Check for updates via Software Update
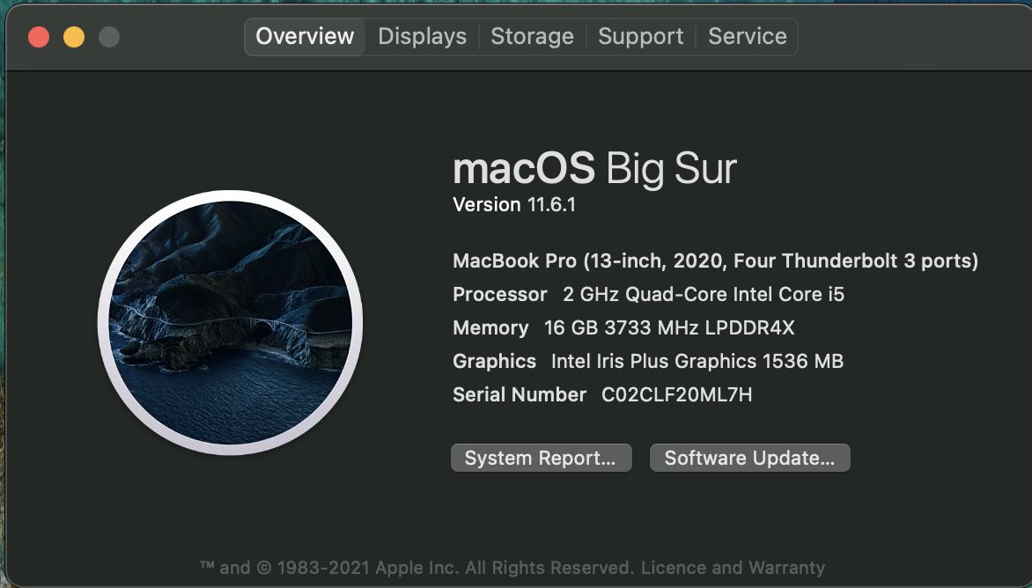The width and height of the screenshot is (1032, 588). [x=749, y=457]
